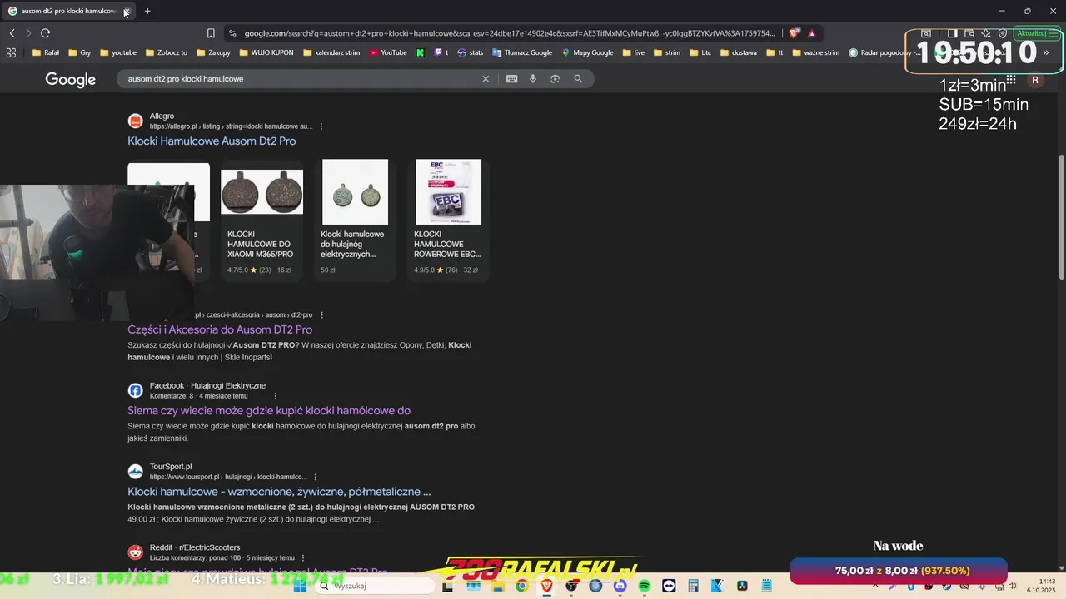The width and height of the screenshot is (1066, 599).
Task: Open the Tłumacz Google bookmark
Action: pyautogui.click(x=522, y=52)
